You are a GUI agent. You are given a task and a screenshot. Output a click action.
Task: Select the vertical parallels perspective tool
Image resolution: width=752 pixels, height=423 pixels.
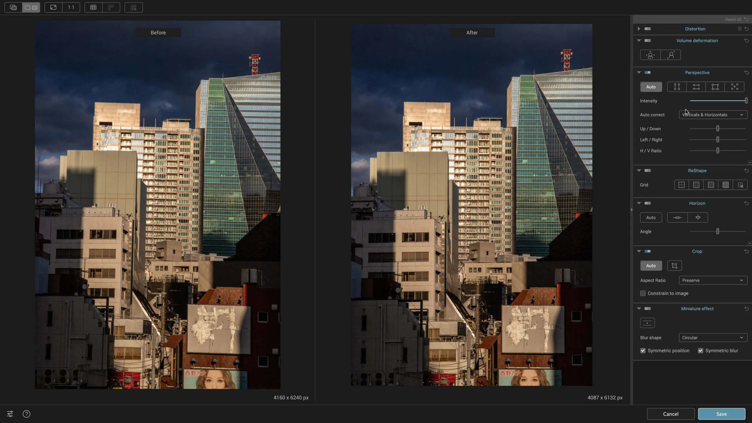[x=677, y=87]
